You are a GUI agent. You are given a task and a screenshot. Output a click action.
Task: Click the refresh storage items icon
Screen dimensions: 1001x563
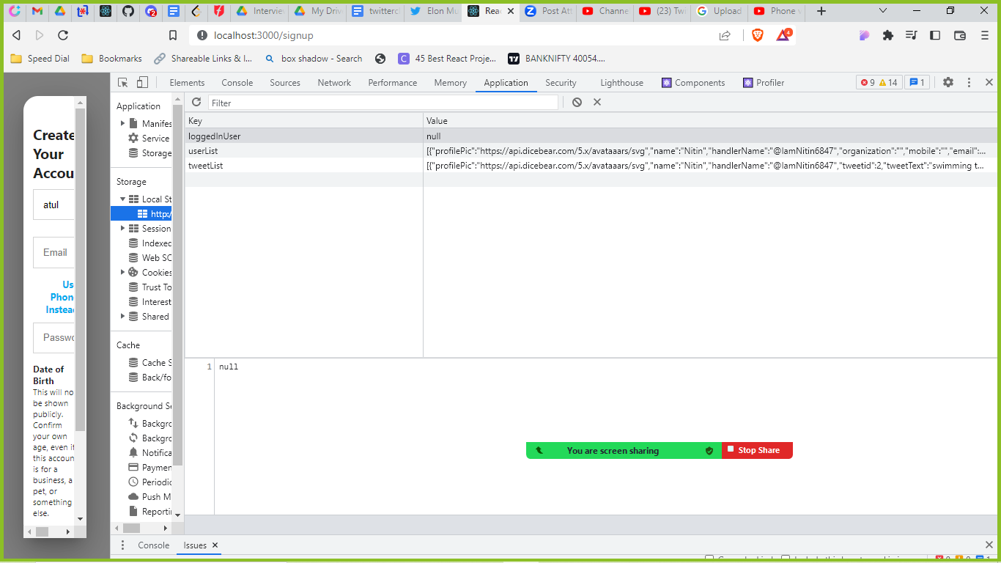196,102
